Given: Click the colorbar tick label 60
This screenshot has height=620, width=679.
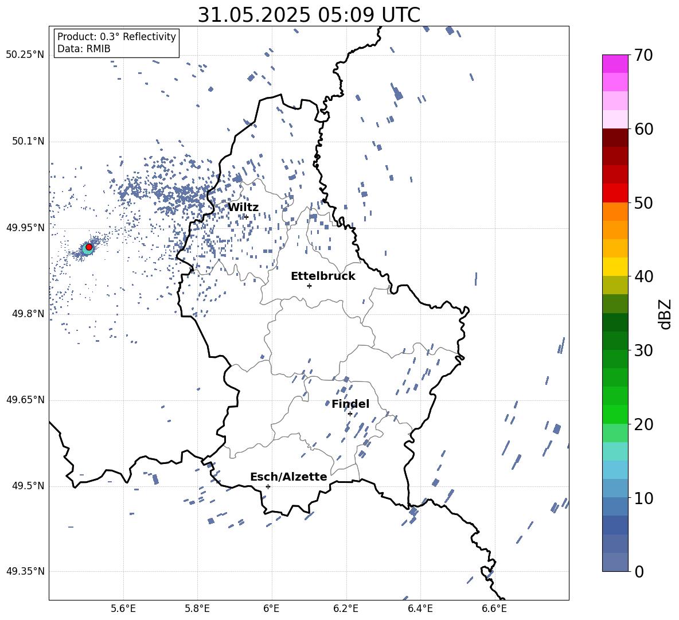Looking at the screenshot, I should (643, 129).
